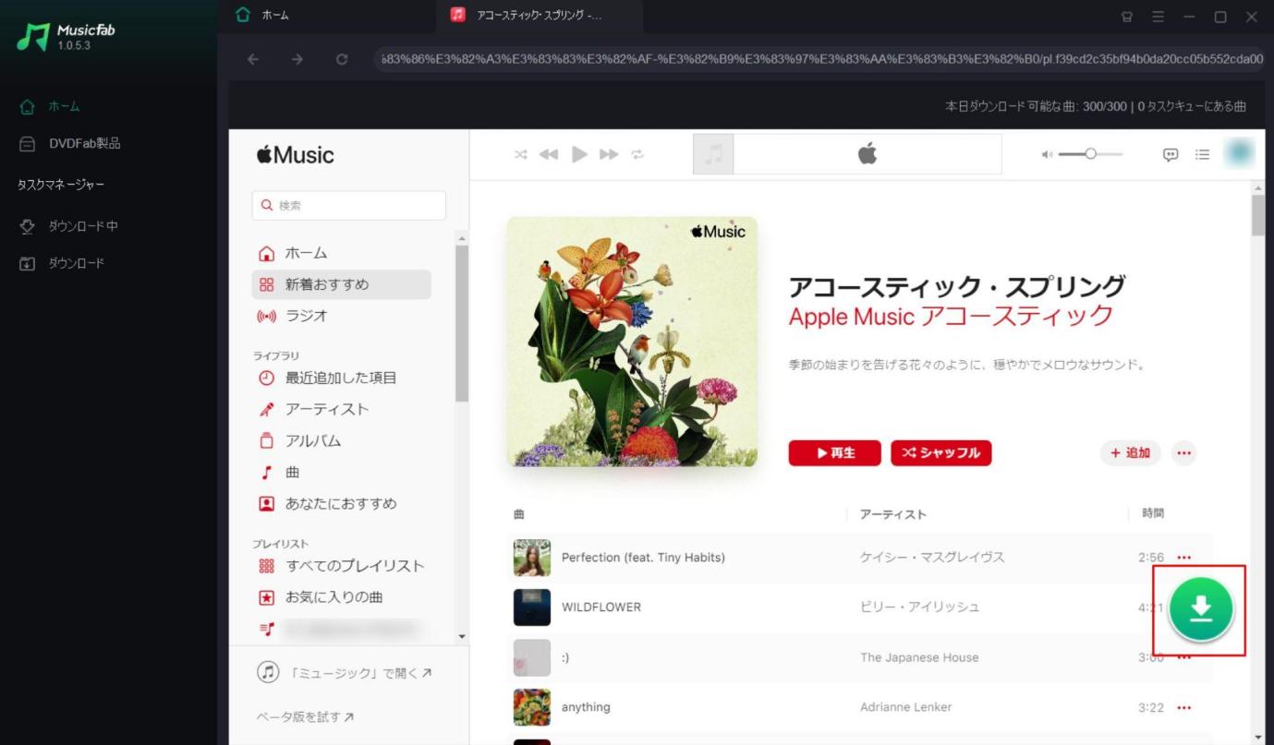Viewport: 1274px width, 745px height.
Task: Click the anything album thumbnail
Action: [x=532, y=707]
